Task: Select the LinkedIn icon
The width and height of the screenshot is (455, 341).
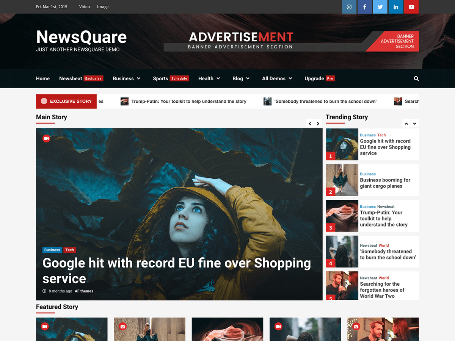Action: [395, 7]
